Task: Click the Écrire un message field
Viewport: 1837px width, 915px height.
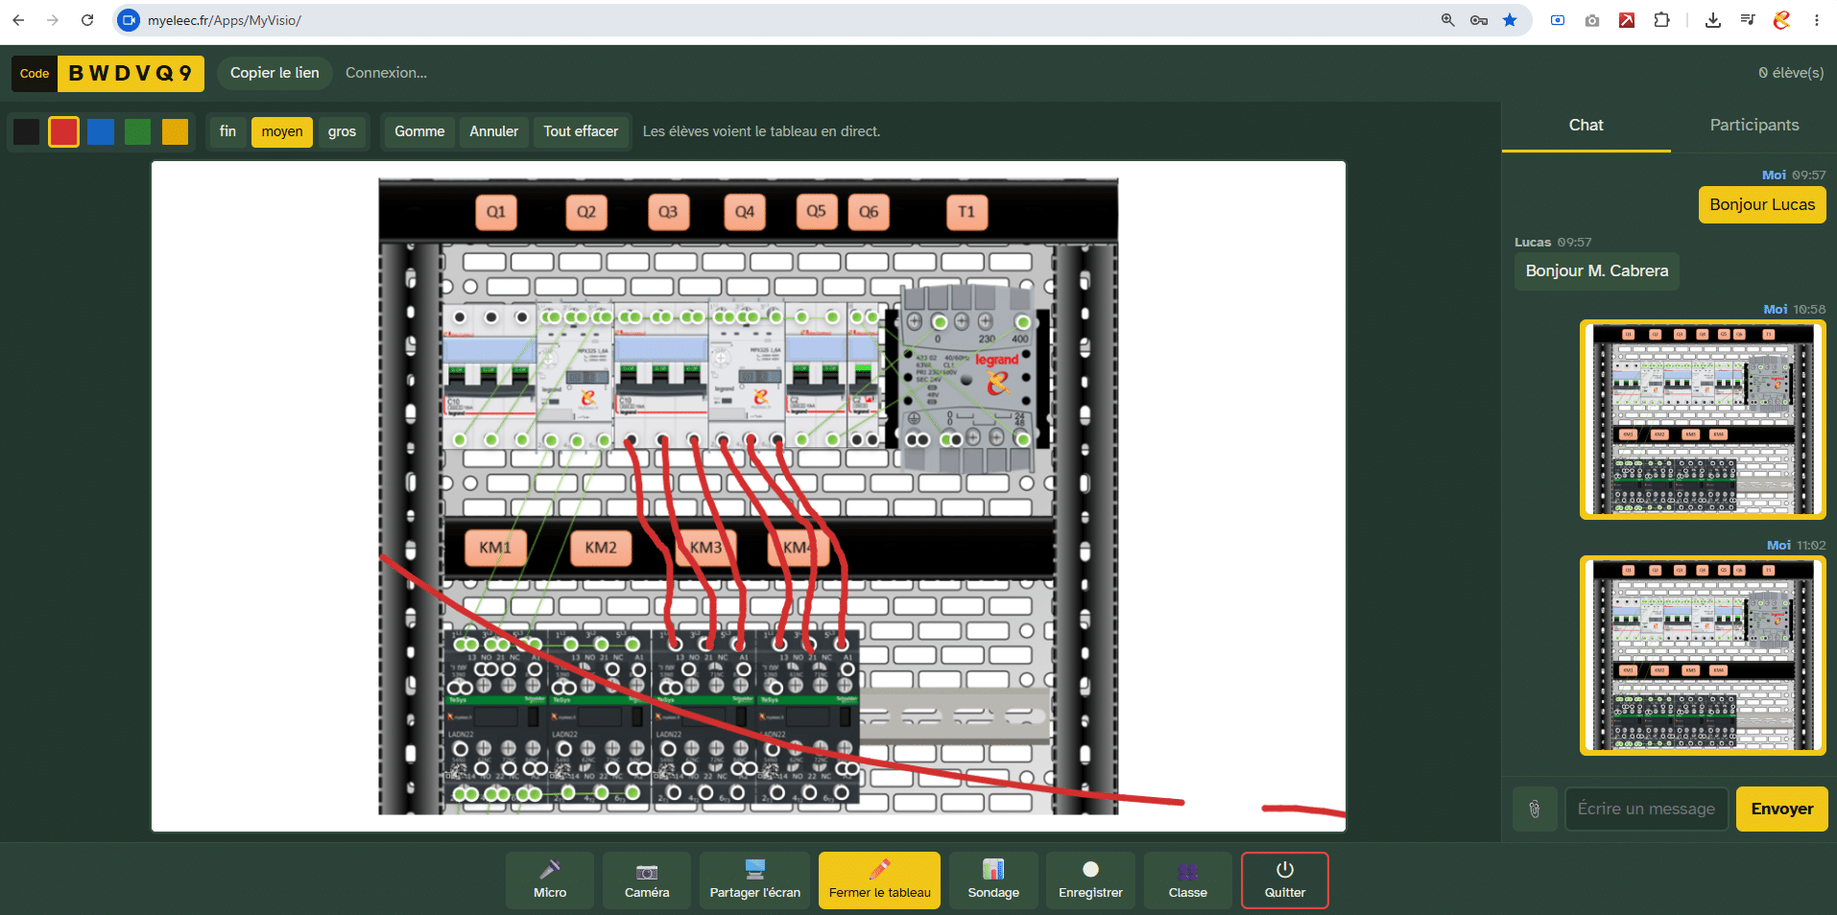Action: point(1646,809)
